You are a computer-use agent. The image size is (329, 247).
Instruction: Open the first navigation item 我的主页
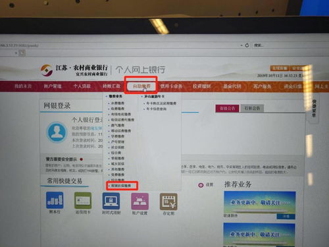point(23,86)
